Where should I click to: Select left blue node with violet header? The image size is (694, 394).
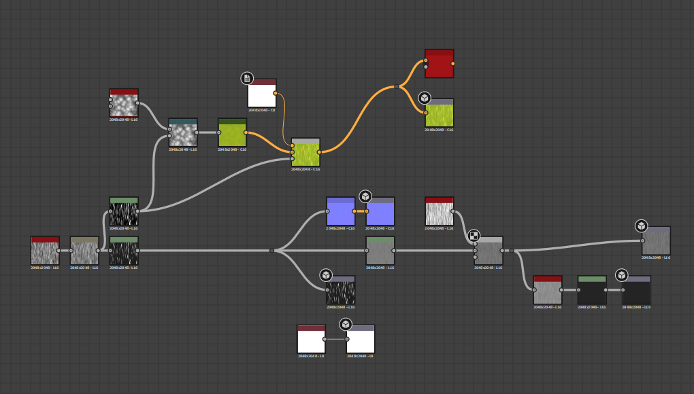(340, 212)
